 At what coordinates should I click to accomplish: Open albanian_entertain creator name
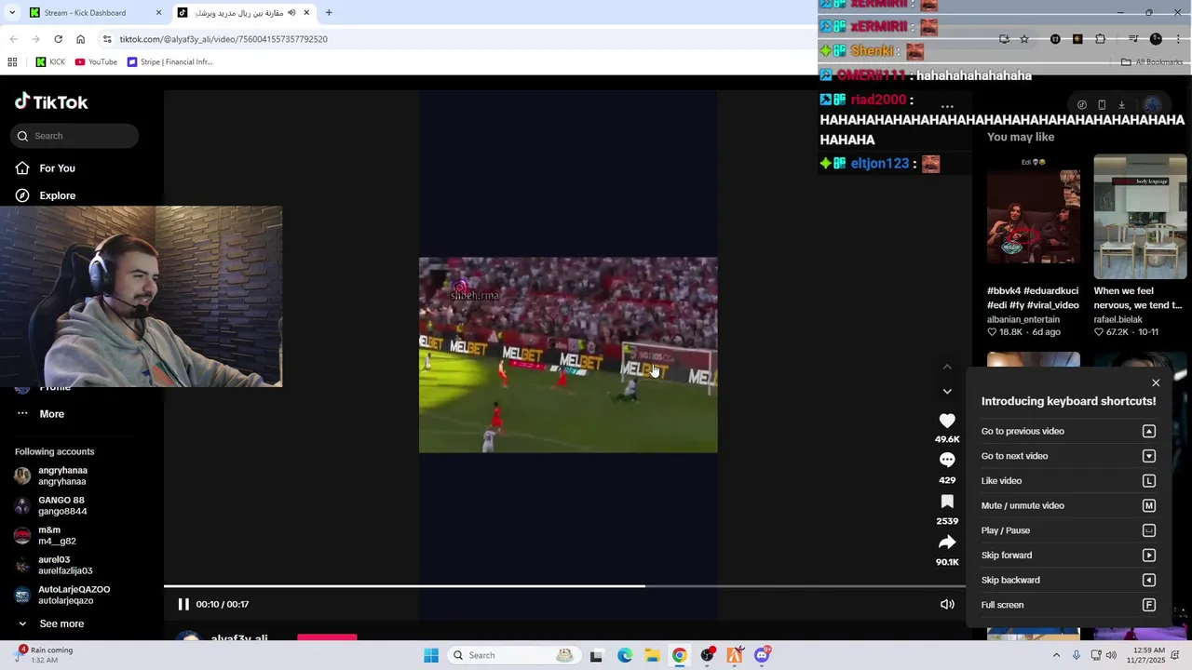[x=1023, y=319]
